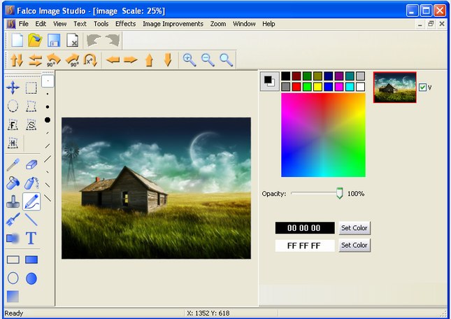Create a new blank image file
Screen dimensions: 451x319
click(17, 40)
